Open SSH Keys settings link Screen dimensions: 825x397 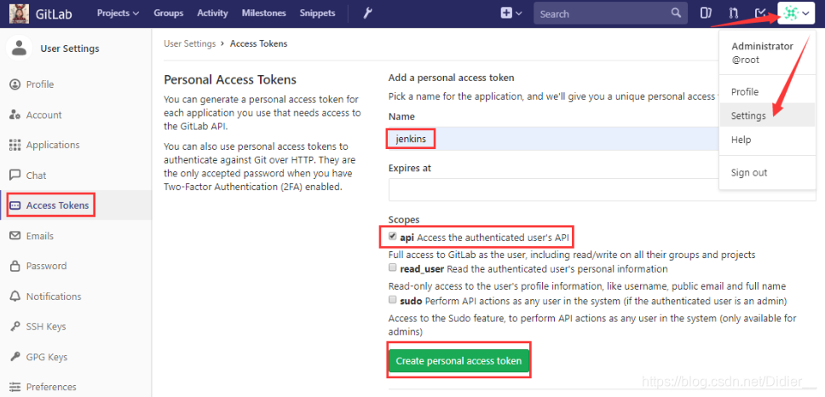[46, 326]
